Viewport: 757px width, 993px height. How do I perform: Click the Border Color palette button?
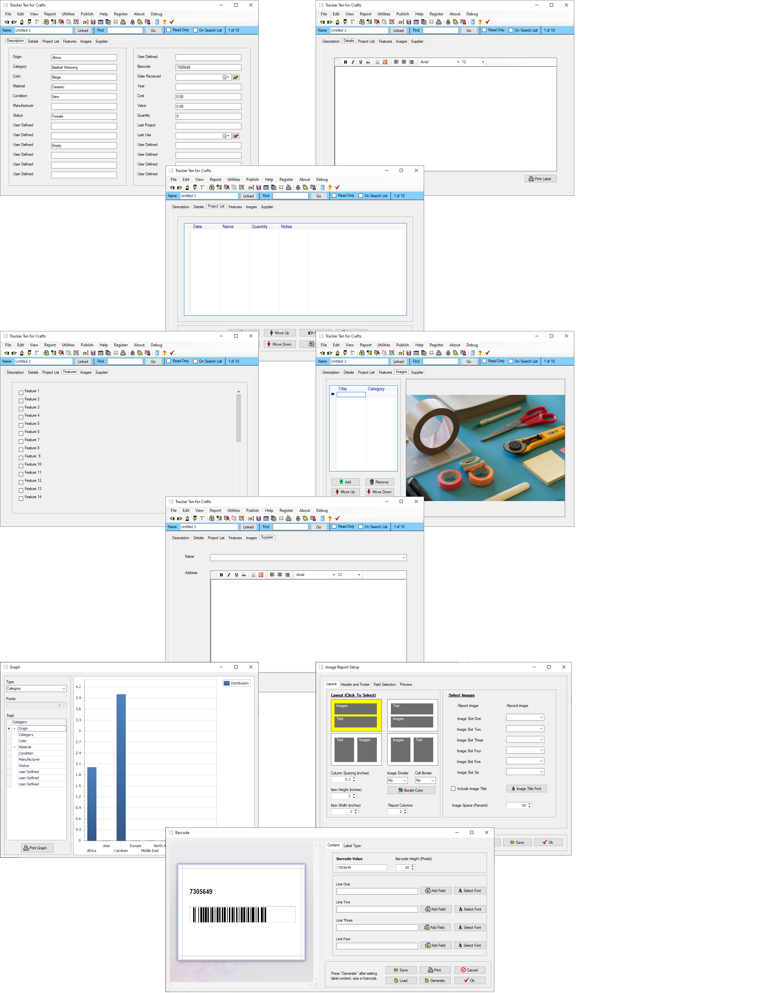(x=411, y=790)
